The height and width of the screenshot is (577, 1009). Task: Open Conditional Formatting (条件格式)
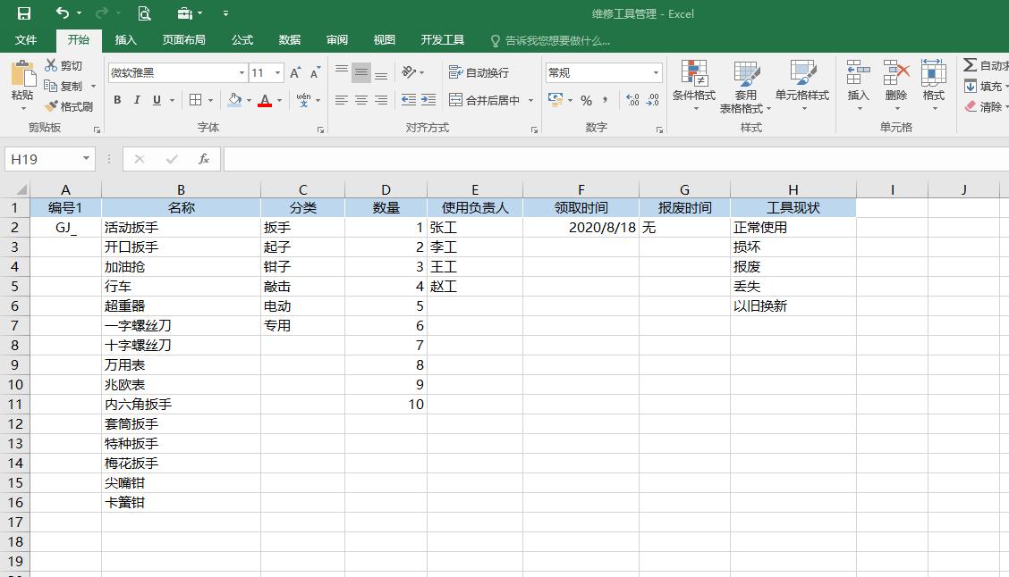pos(696,85)
